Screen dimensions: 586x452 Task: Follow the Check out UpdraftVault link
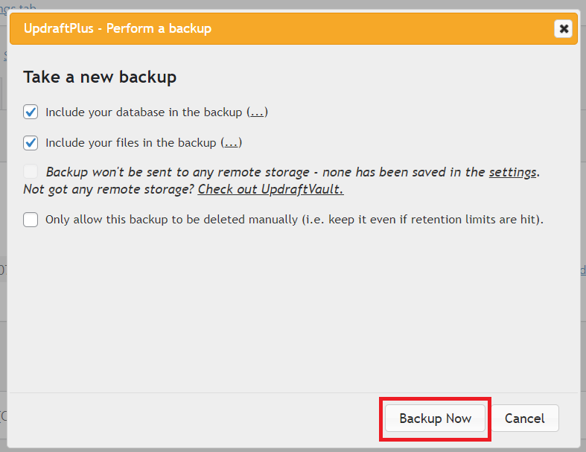coord(270,189)
